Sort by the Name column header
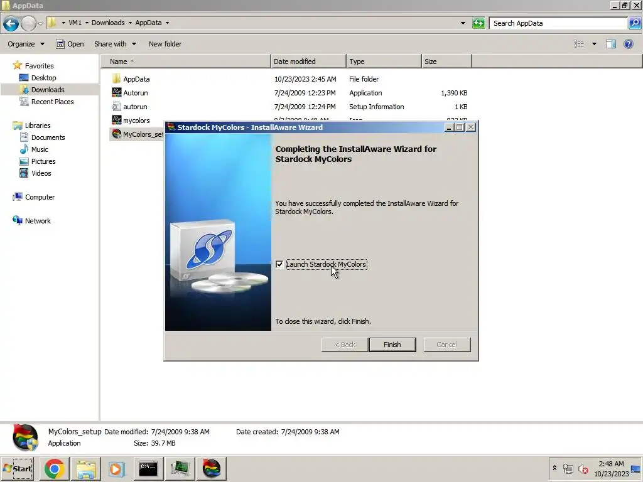 pos(186,62)
